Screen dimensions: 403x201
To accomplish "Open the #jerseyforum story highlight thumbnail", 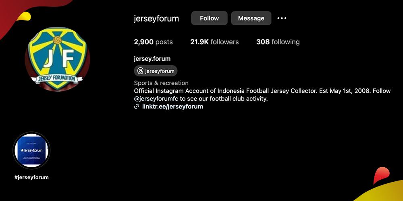I will [x=31, y=150].
